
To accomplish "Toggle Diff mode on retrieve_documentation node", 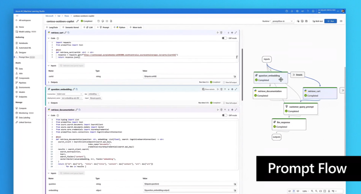I will click(224, 115).
